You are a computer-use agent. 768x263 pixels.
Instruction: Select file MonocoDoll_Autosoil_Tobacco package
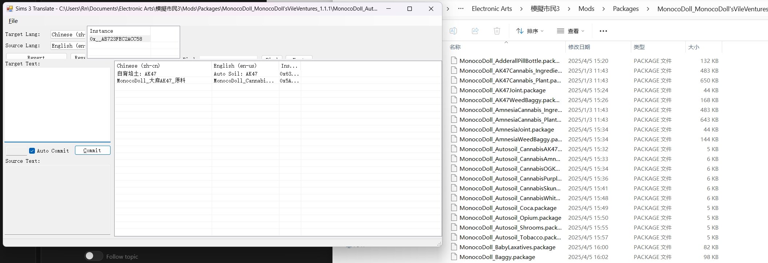(510, 237)
